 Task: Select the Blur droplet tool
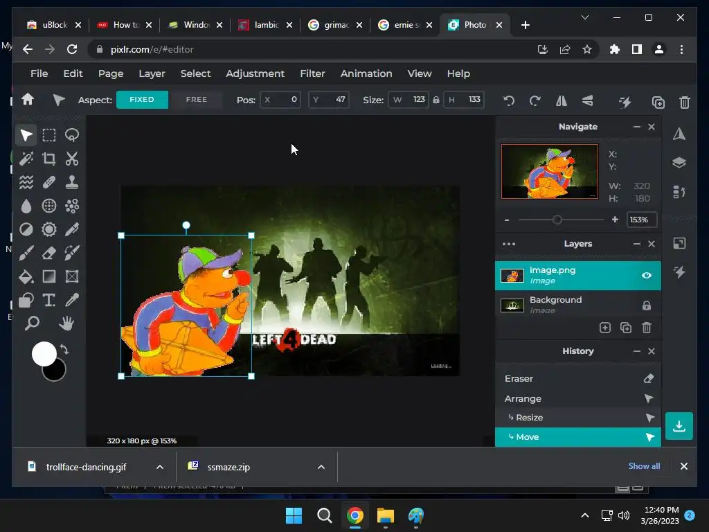[x=26, y=206]
